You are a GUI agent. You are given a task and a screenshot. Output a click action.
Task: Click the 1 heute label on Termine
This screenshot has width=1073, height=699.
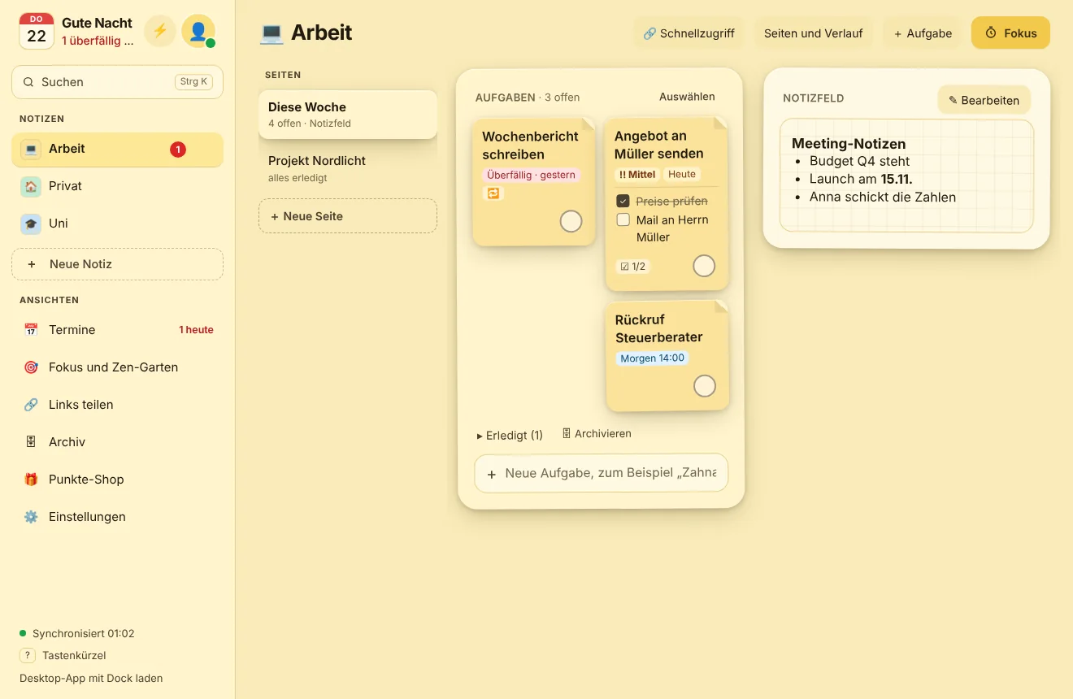196,330
